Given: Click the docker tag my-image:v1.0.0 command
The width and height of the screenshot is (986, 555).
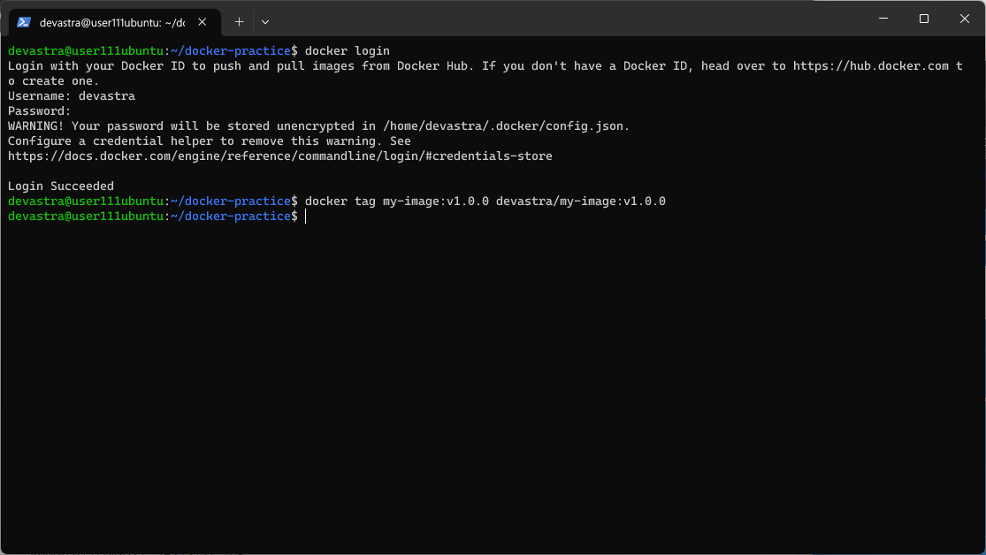Looking at the screenshot, I should click(x=485, y=201).
